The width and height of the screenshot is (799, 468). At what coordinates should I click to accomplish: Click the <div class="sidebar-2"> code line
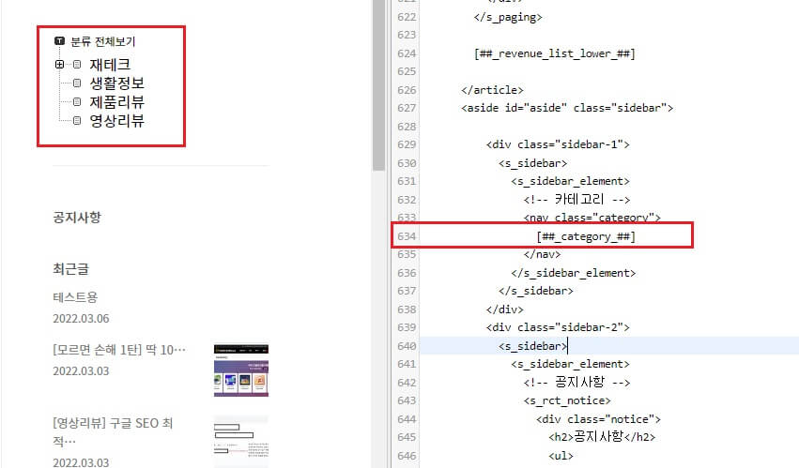pos(558,327)
